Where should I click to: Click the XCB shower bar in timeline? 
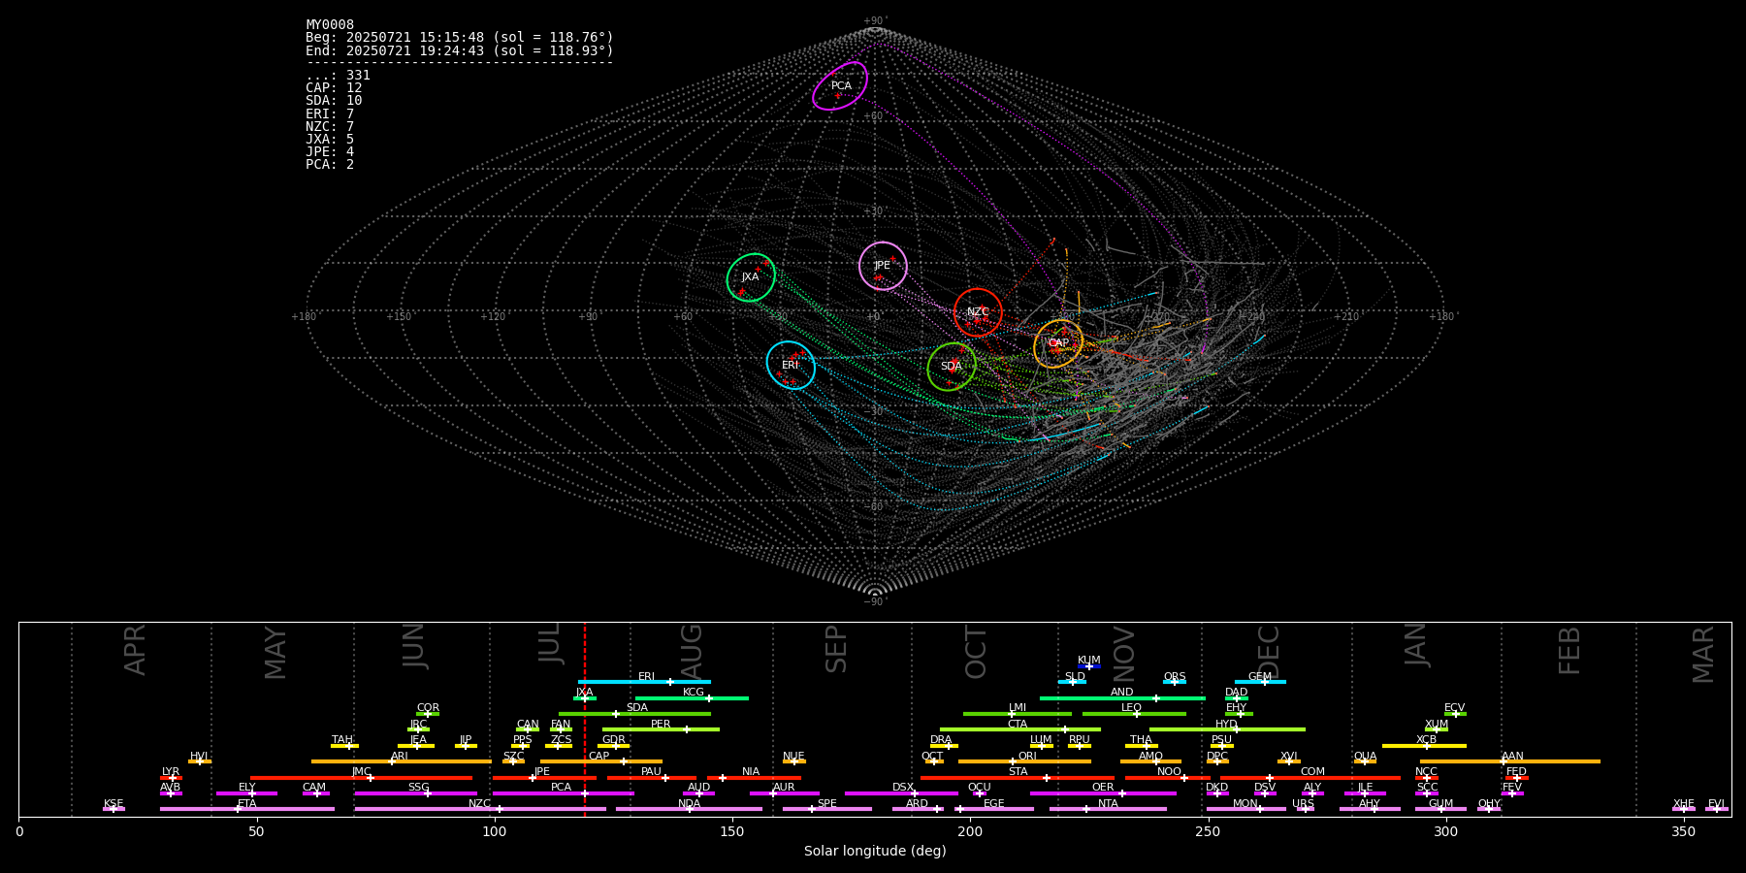pyautogui.click(x=1424, y=746)
